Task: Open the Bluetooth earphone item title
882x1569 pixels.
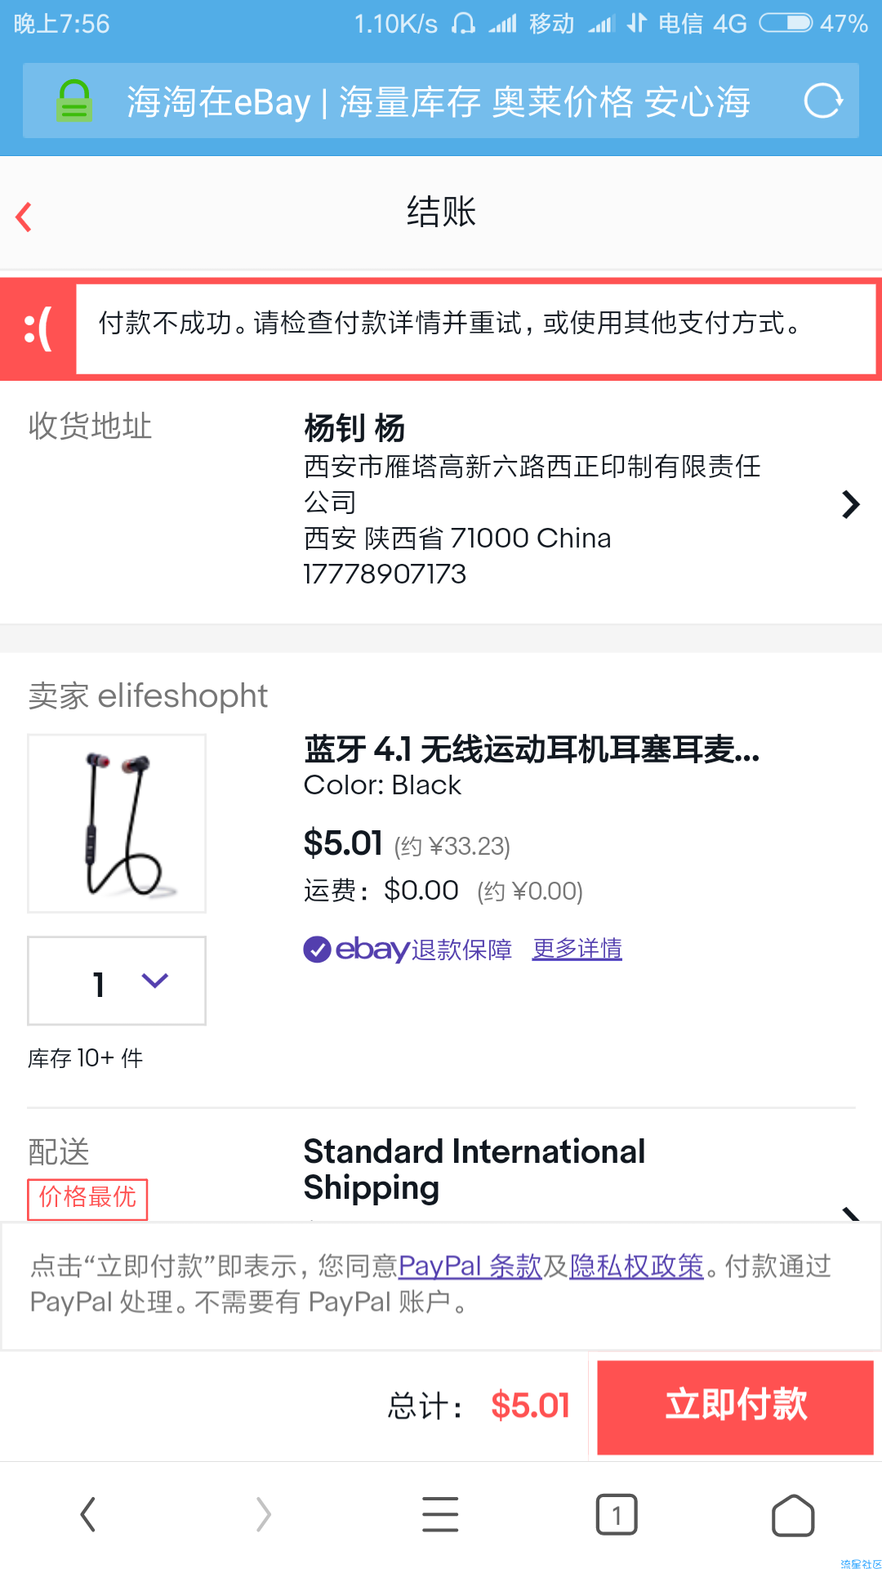Action: pyautogui.click(x=532, y=749)
